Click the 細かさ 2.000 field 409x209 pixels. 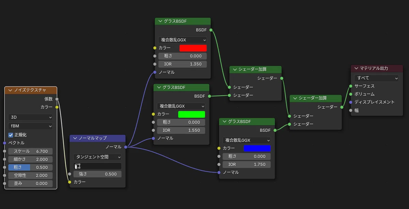tap(31, 159)
